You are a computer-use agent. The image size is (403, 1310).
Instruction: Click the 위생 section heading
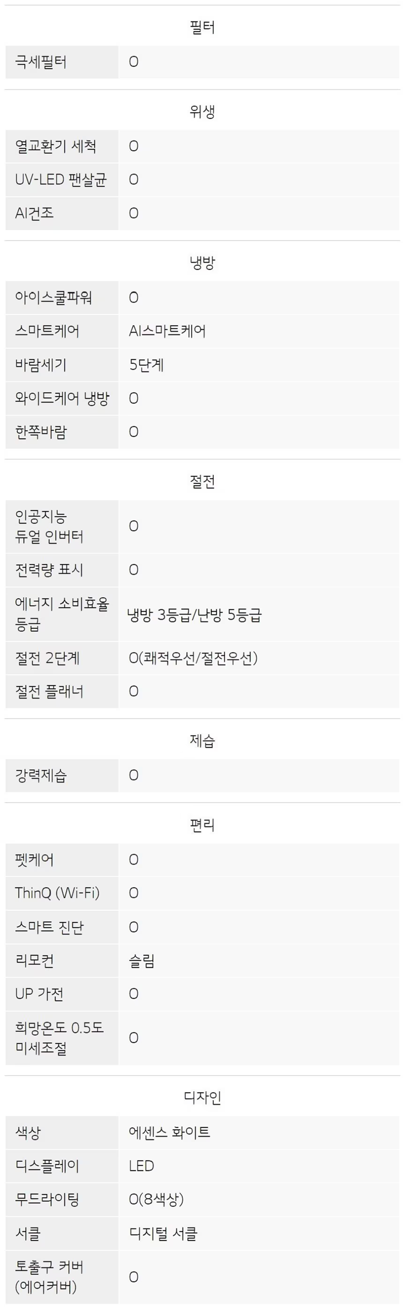202,112
